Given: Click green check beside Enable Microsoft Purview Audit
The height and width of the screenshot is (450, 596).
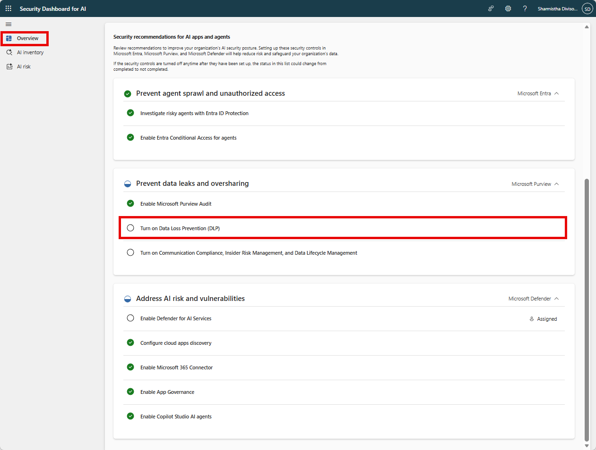Looking at the screenshot, I should [x=130, y=203].
